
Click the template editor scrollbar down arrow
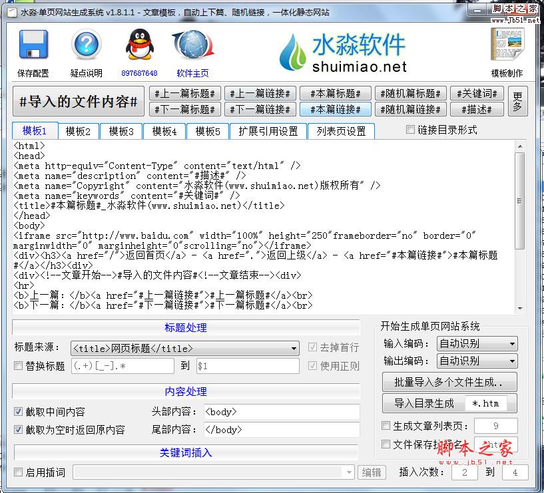pyautogui.click(x=520, y=308)
